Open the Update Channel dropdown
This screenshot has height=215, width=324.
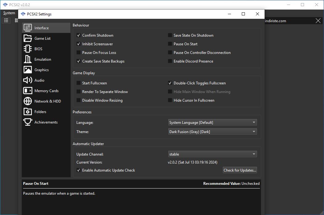point(213,154)
